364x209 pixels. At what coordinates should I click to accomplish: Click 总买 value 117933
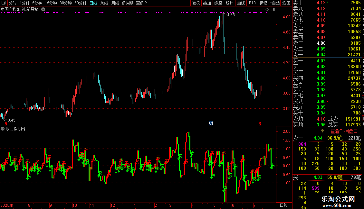coord(353,125)
